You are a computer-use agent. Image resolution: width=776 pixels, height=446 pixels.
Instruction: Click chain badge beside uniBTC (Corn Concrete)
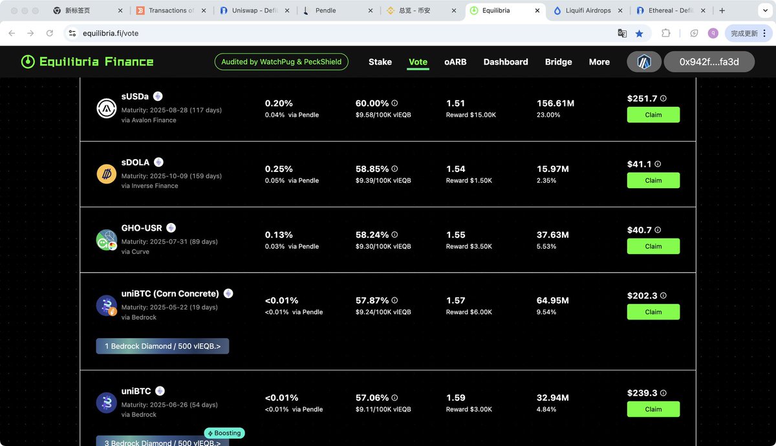pos(228,293)
